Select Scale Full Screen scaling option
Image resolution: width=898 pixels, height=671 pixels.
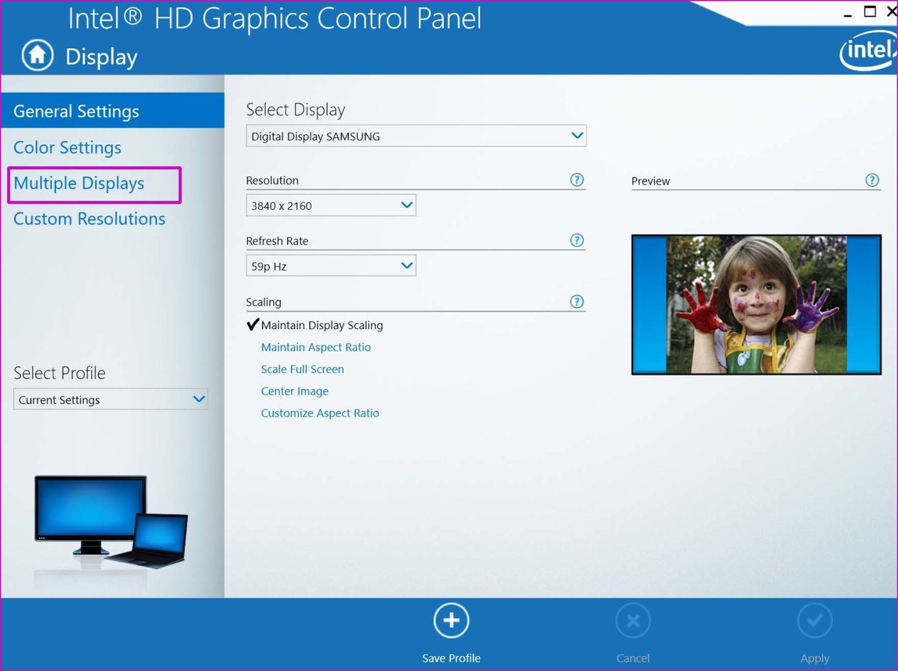point(302,369)
